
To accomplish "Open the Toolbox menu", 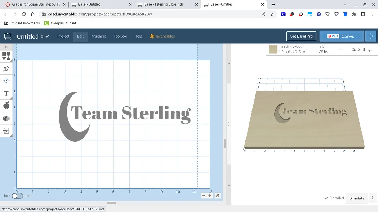I will tap(120, 36).
